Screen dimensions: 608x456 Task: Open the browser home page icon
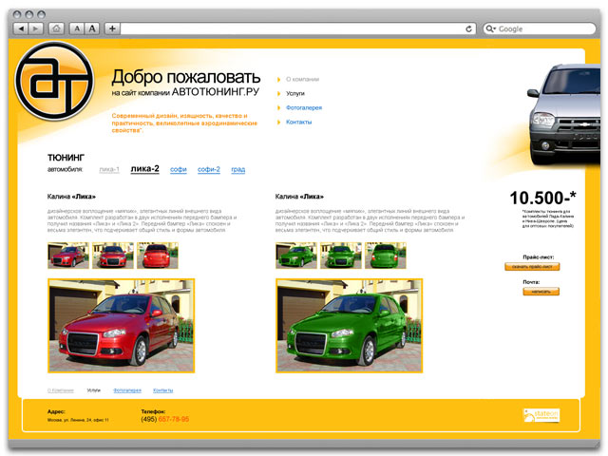[56, 28]
